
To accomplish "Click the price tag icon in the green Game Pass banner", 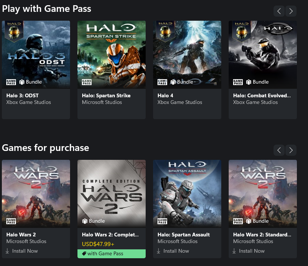I will 84,254.
